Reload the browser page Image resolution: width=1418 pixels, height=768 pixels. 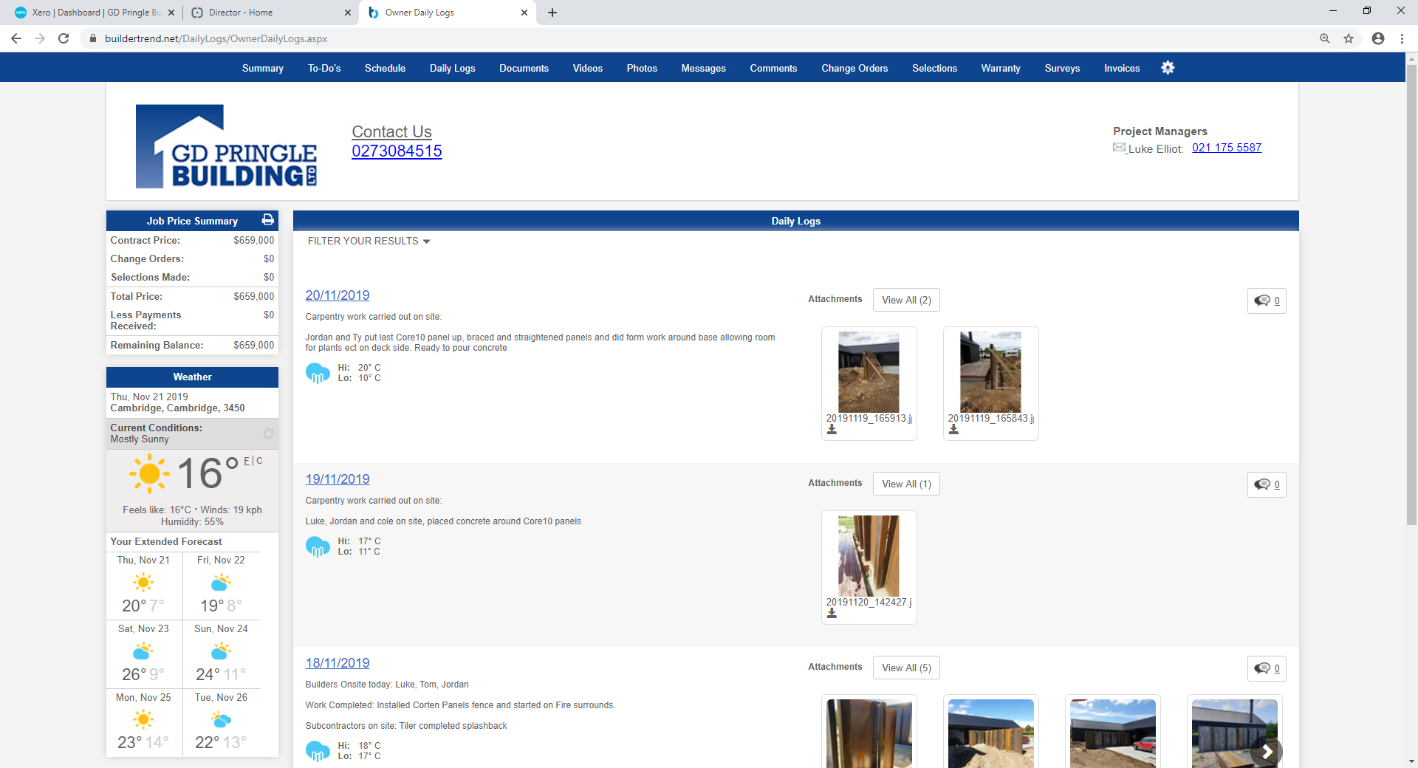coord(64,38)
